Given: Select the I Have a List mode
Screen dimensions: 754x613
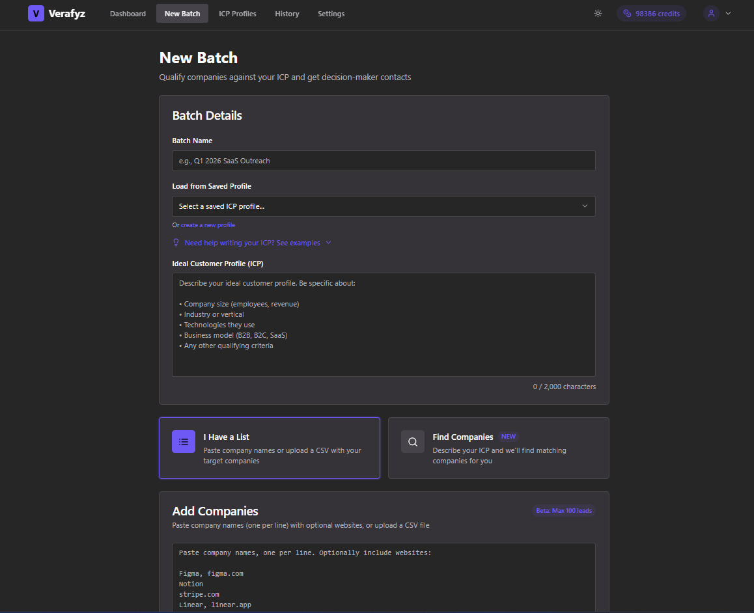Looking at the screenshot, I should click(x=269, y=448).
